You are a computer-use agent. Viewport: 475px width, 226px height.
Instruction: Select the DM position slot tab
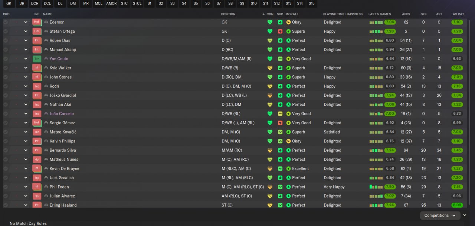click(x=73, y=4)
